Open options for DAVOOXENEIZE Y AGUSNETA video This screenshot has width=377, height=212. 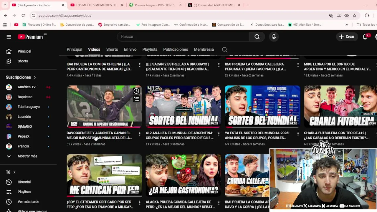(x=140, y=134)
